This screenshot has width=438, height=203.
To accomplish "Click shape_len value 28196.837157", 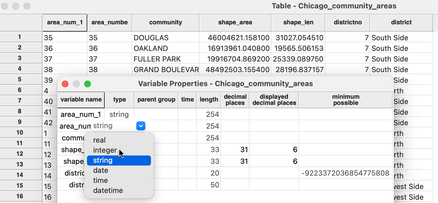I will [x=298, y=70].
